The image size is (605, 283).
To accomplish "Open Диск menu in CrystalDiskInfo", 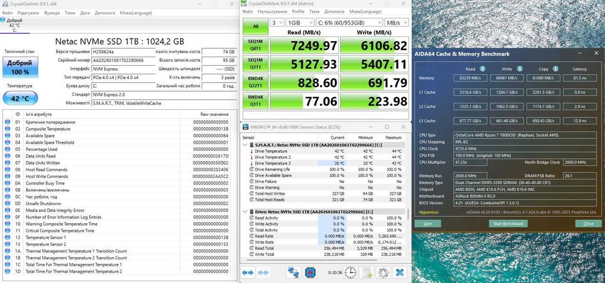I will click(x=85, y=13).
